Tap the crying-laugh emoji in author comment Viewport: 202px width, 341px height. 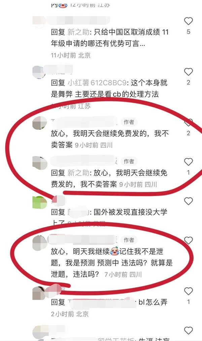114,252
